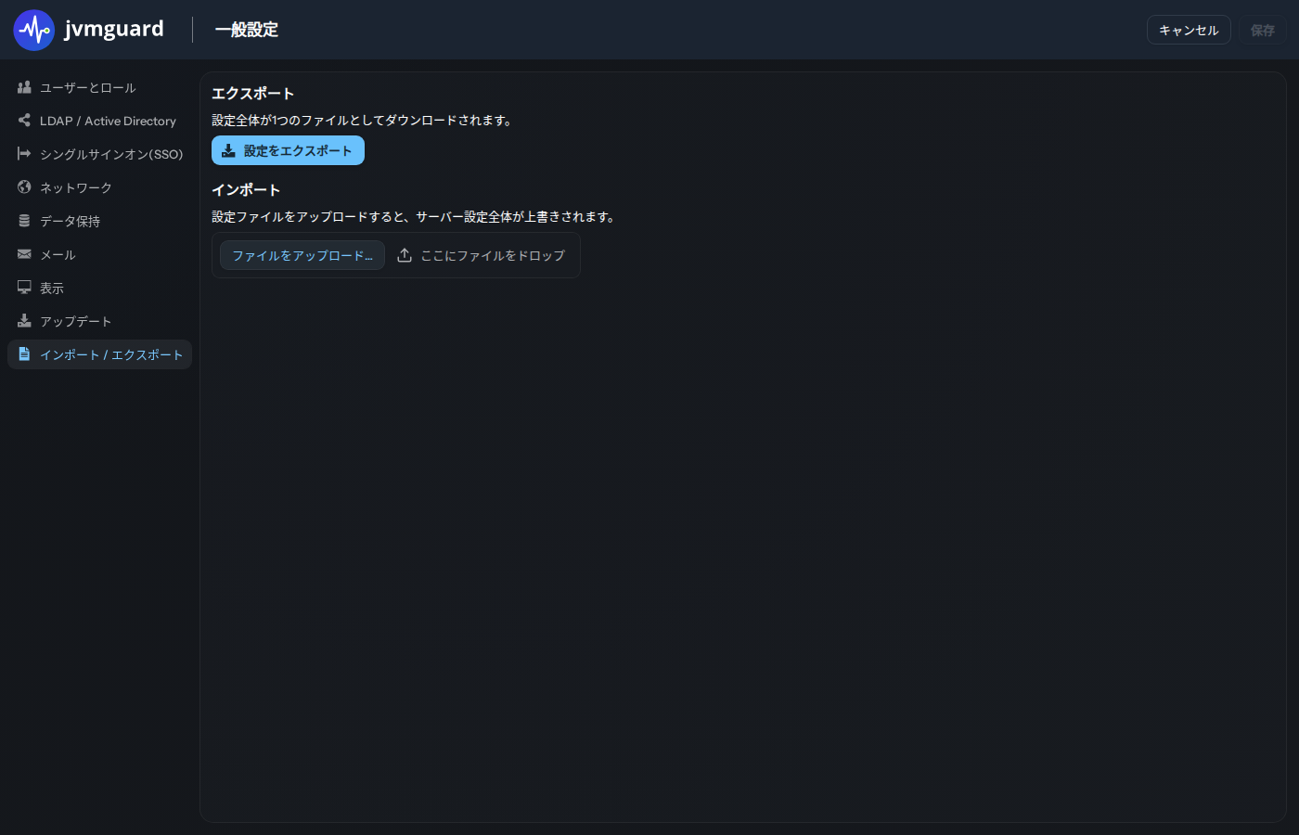Click the LDAP share-node icon
This screenshot has width=1299, height=835.
[x=24, y=121]
